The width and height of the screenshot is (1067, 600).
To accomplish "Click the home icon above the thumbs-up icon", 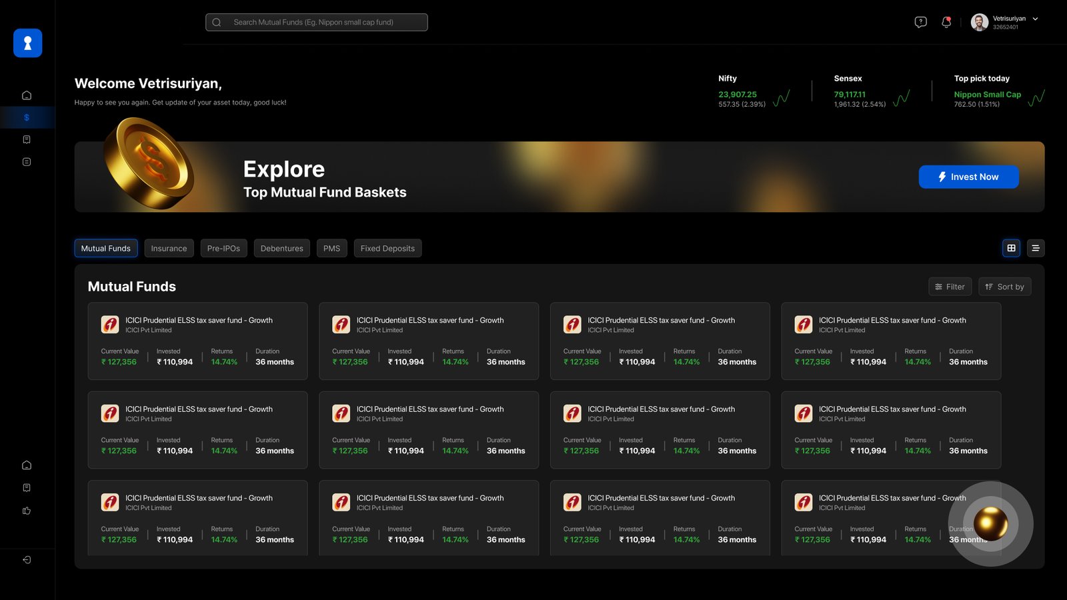I will point(27,465).
